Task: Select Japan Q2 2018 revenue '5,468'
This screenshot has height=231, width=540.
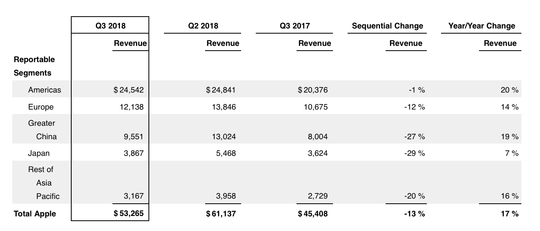Action: click(226, 153)
